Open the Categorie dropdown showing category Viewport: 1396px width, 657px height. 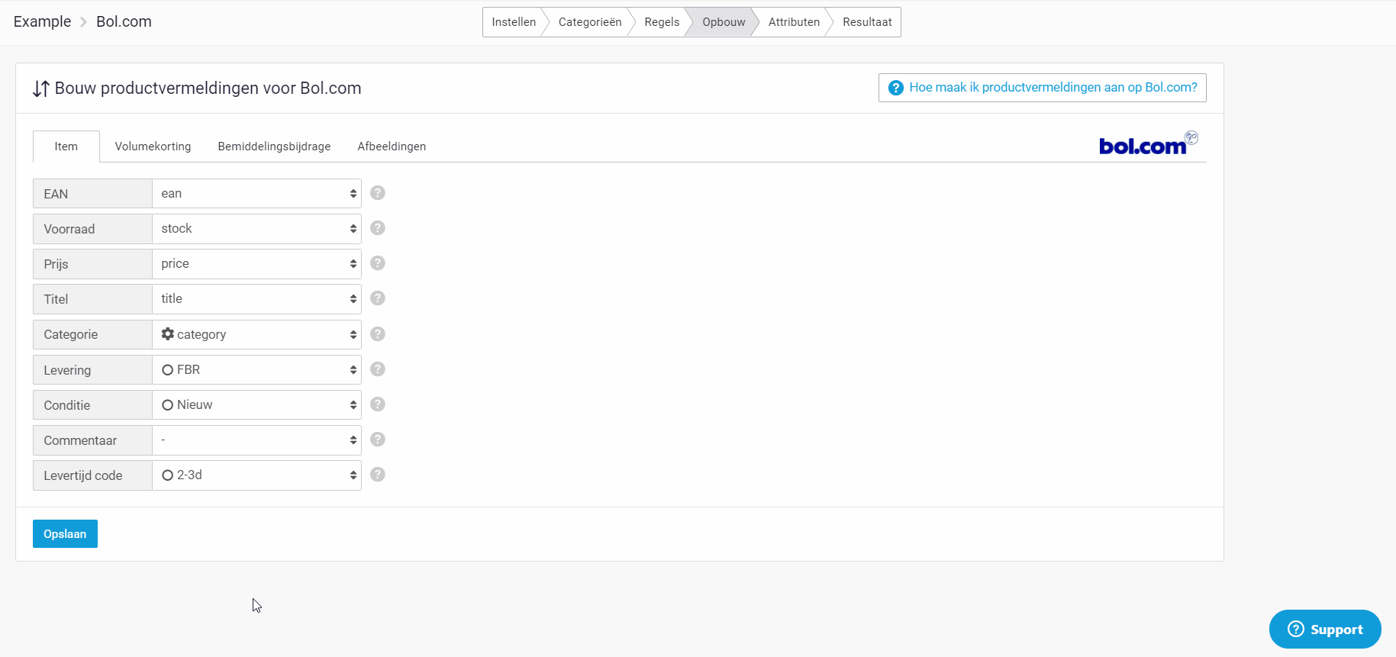pyautogui.click(x=256, y=334)
